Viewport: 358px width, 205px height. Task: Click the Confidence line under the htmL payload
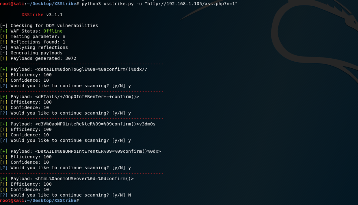click(x=25, y=190)
